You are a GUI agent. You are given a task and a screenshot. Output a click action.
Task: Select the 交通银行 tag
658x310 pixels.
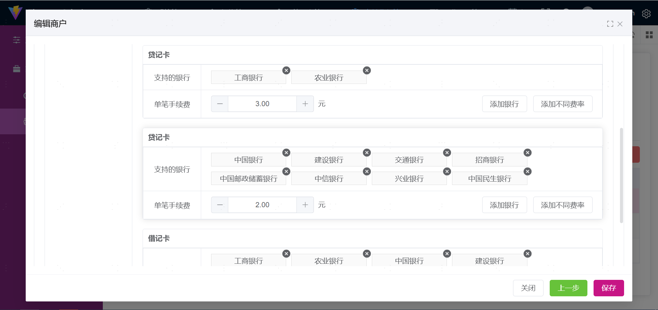tap(409, 160)
